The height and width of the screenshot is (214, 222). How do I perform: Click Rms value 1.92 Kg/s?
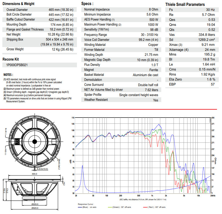point(208,74)
